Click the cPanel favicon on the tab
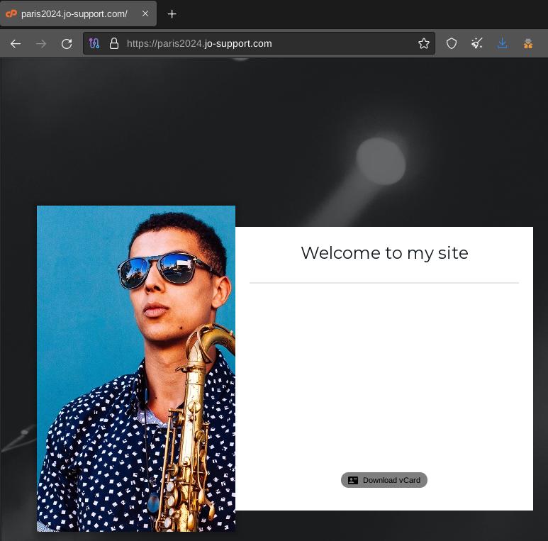Screen dimensions: 548x541 tap(11, 13)
